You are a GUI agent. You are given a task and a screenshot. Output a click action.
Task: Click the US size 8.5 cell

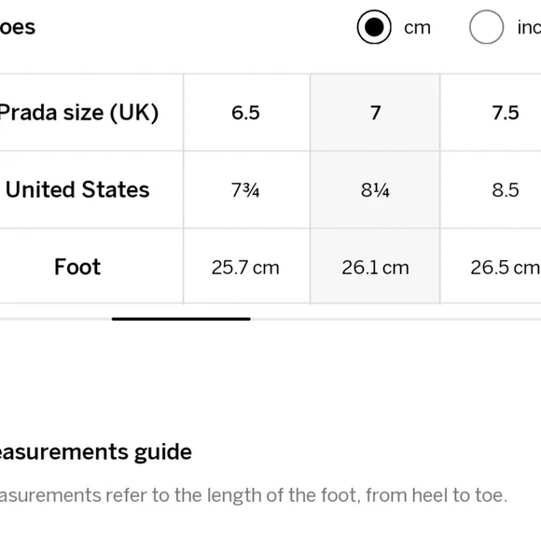[491, 189]
